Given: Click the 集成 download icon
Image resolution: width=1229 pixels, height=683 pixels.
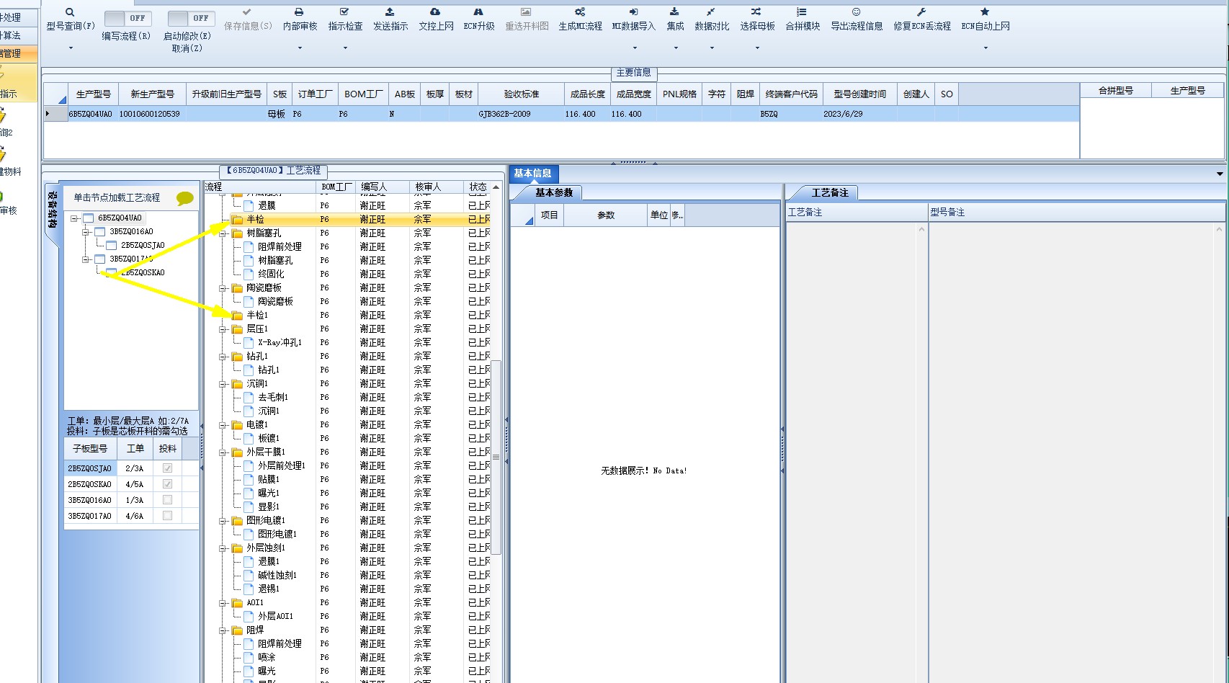Looking at the screenshot, I should click(674, 12).
